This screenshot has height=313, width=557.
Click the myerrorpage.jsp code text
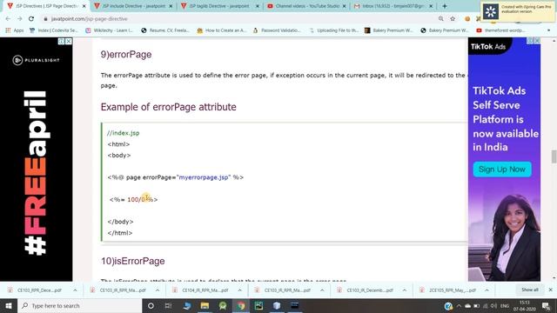click(204, 177)
